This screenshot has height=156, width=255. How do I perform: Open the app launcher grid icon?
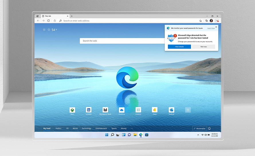44,30
